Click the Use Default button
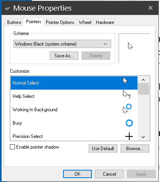This screenshot has width=160, height=182. point(103,149)
